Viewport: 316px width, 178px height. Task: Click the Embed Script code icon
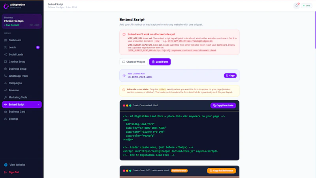6,104
